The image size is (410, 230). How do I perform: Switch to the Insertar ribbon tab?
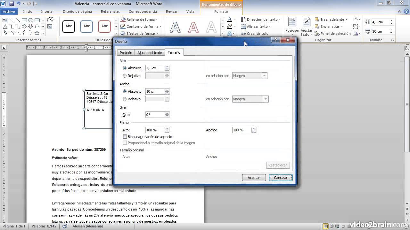click(x=47, y=11)
